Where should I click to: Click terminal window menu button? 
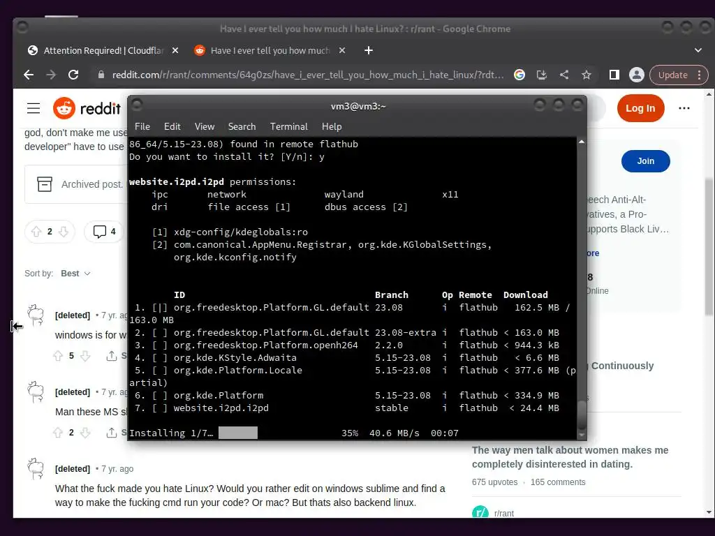(137, 105)
